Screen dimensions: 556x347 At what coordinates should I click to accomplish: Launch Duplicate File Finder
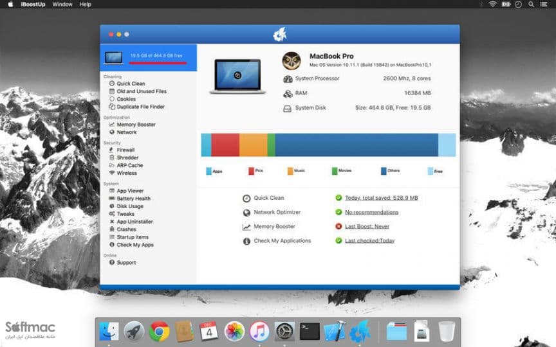(x=141, y=107)
